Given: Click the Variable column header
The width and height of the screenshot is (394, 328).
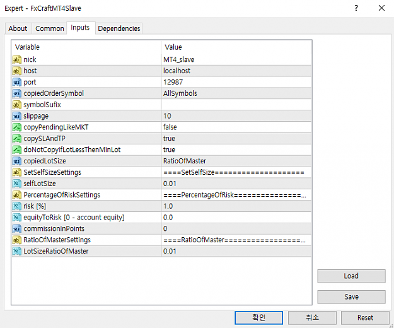Looking at the screenshot, I should 86,47.
